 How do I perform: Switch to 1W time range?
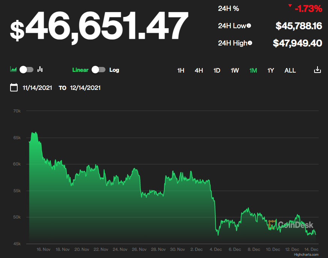click(235, 70)
